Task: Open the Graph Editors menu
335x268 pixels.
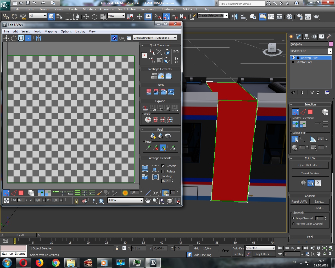Action: 127,9
